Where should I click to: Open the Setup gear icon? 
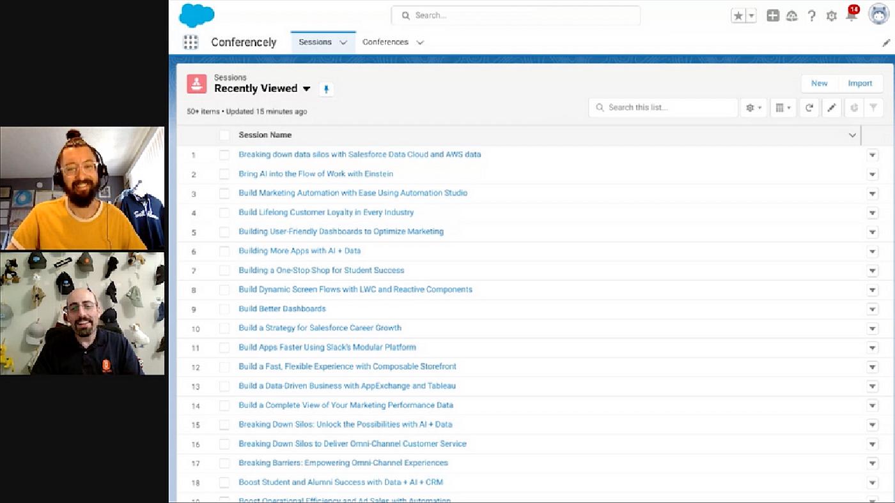[x=832, y=15]
